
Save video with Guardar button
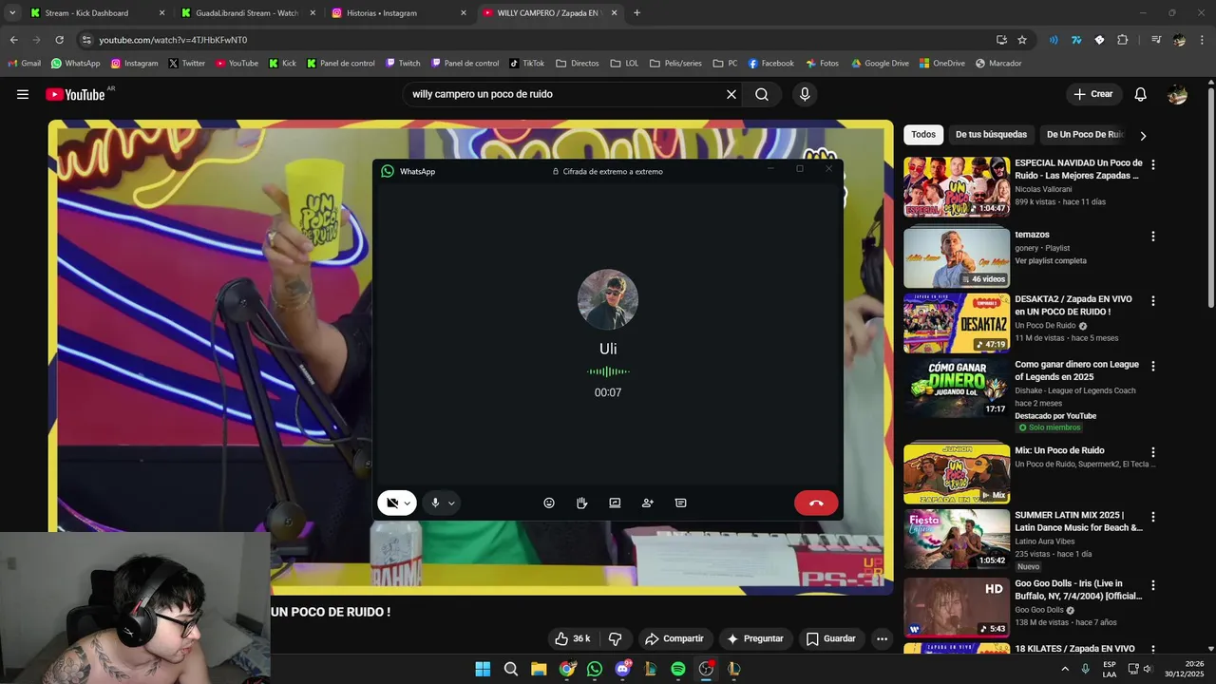tap(831, 638)
